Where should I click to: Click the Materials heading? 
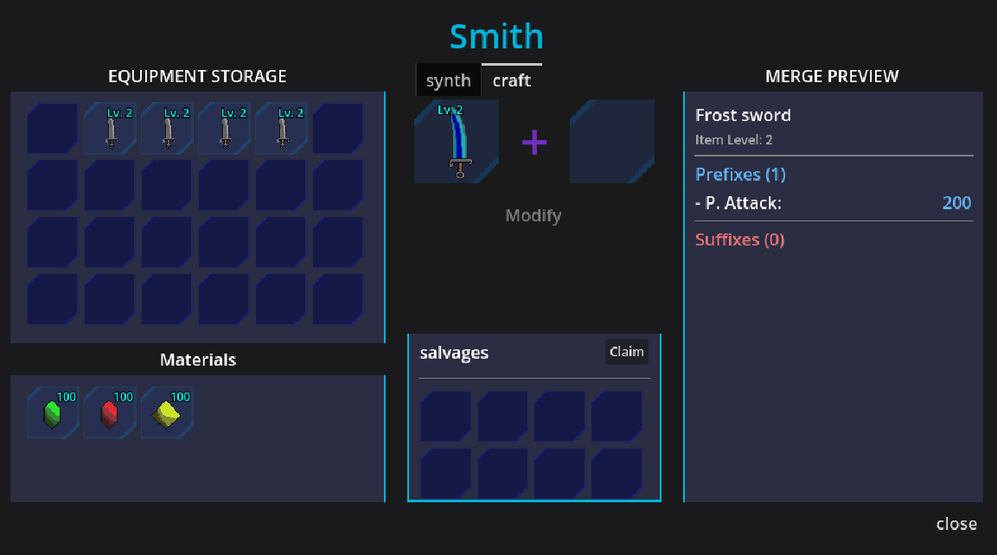(198, 360)
